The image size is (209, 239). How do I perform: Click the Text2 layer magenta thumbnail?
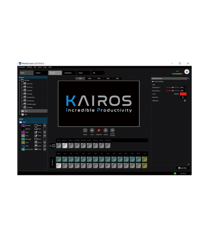click(23, 132)
